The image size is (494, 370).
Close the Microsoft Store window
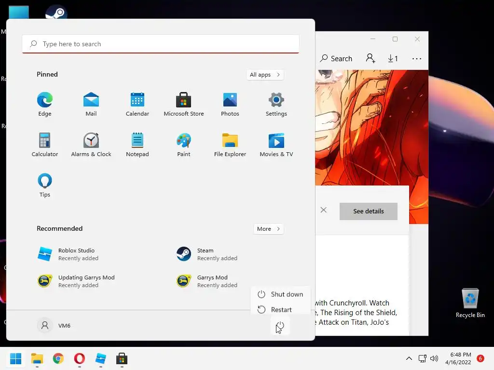click(x=417, y=39)
